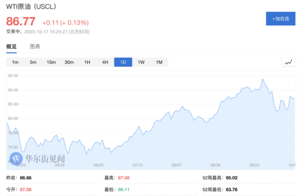Switch chart to 4H interval
Image resolution: width=302 pixels, height=196 pixels.
[x=105, y=62]
